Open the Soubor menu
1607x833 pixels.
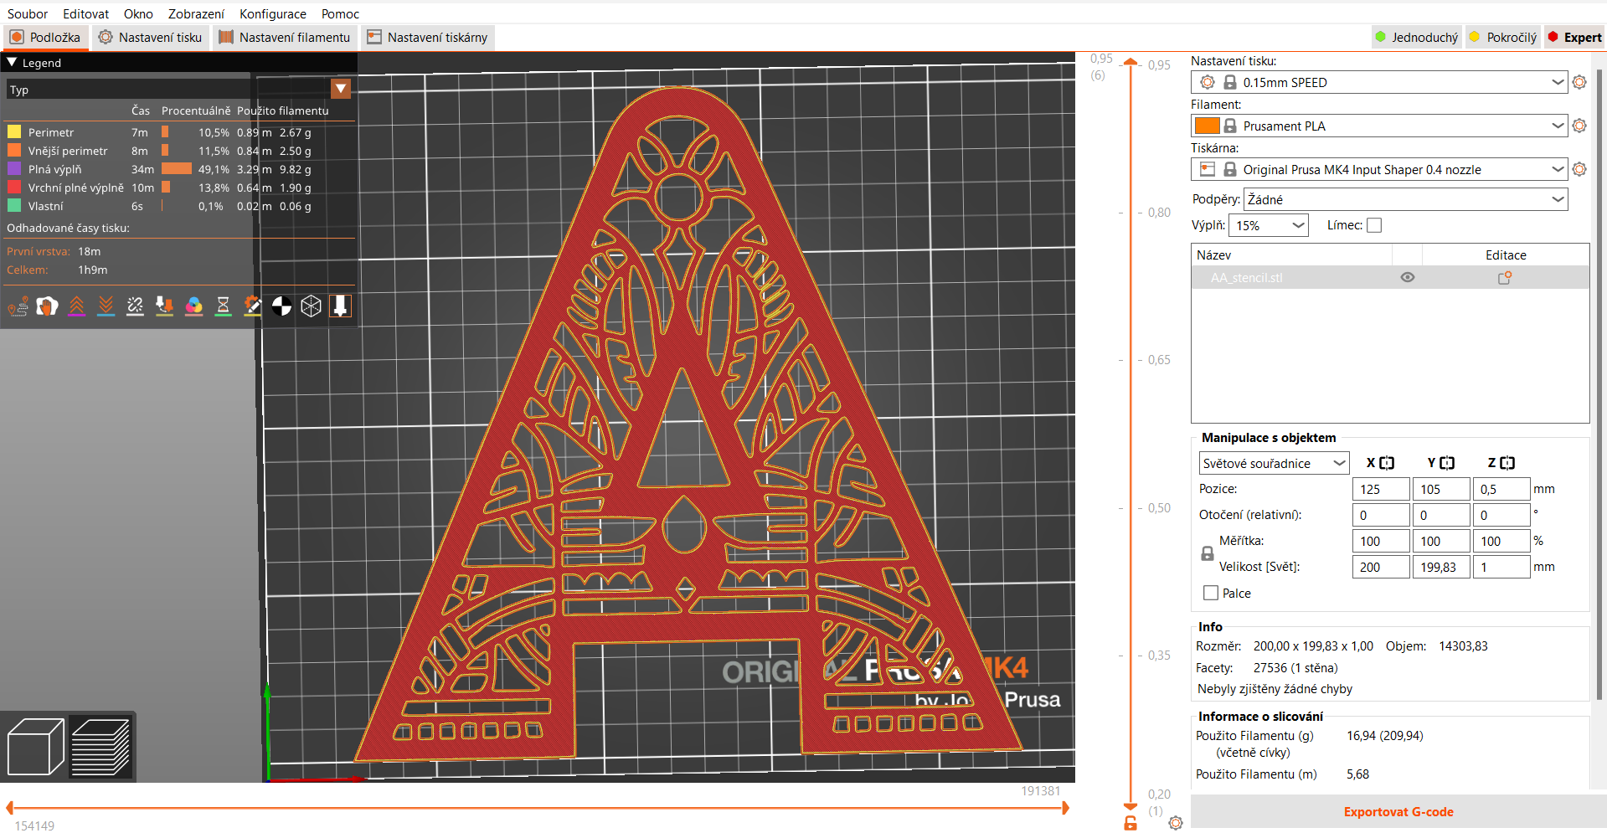[x=27, y=13]
